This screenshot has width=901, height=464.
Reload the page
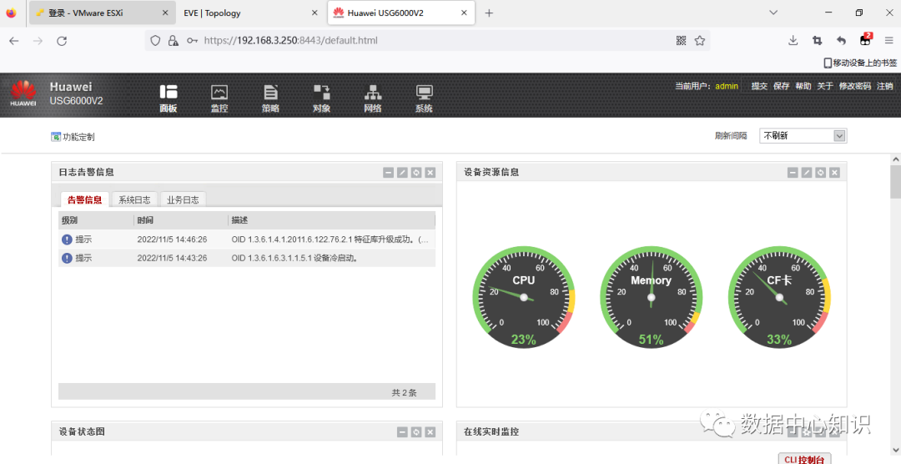(x=62, y=41)
